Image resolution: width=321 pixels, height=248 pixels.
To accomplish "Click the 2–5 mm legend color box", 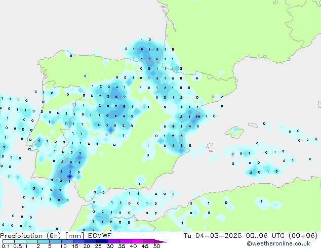I will (44, 241).
